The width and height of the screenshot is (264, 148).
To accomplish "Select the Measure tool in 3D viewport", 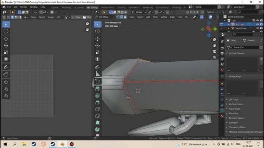I will tap(97, 74).
